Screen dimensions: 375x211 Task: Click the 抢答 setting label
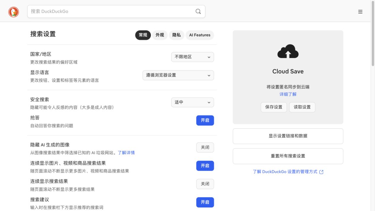click(x=35, y=118)
